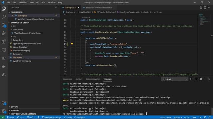Open notifications bell in status bar
213x119 pixels.
210,117
